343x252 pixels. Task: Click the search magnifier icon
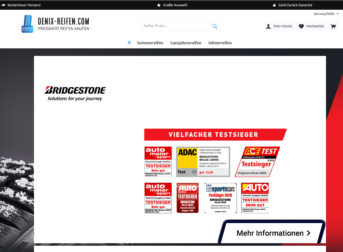pyautogui.click(x=215, y=26)
